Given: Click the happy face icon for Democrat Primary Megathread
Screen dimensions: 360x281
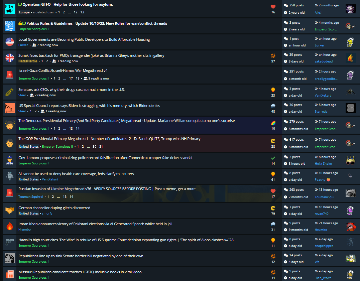Looking at the screenshot, I should [10, 125].
